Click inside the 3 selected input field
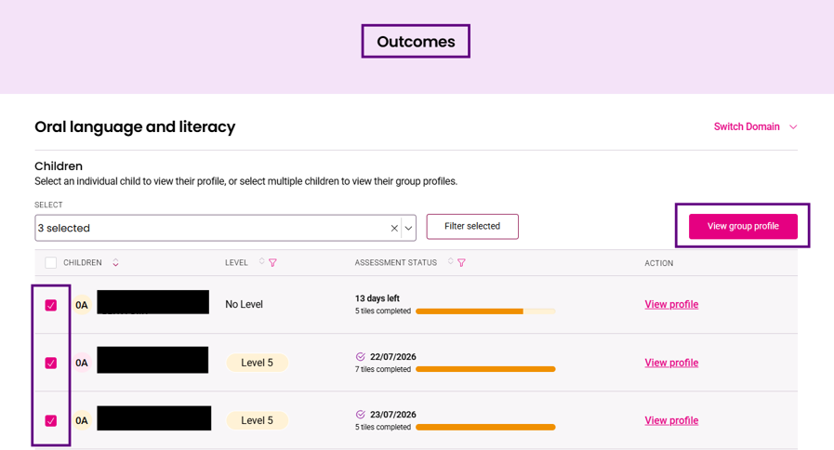The width and height of the screenshot is (834, 450). point(213,228)
